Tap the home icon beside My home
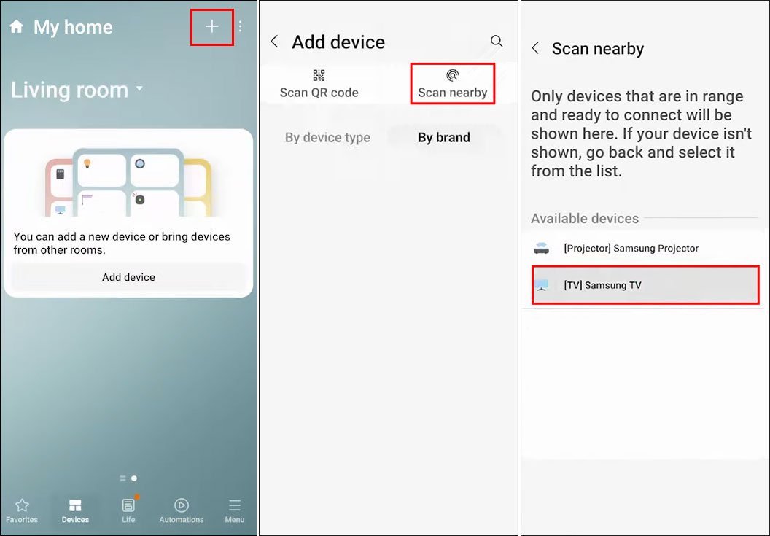The image size is (770, 536). [17, 26]
